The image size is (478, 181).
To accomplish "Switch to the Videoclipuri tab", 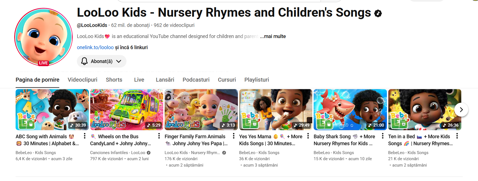I will (x=82, y=80).
